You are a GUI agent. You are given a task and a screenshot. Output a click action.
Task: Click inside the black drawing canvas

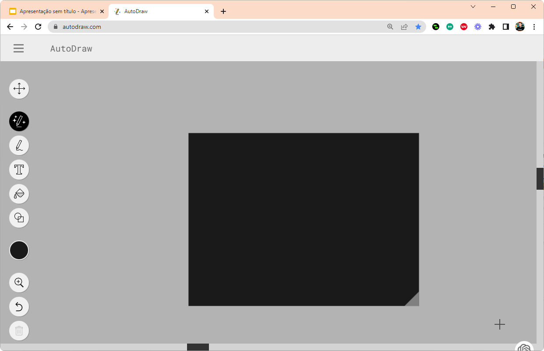(x=304, y=219)
